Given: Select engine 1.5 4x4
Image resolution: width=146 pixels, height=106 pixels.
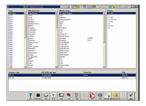Looking at the screenshot, I should [121, 13].
